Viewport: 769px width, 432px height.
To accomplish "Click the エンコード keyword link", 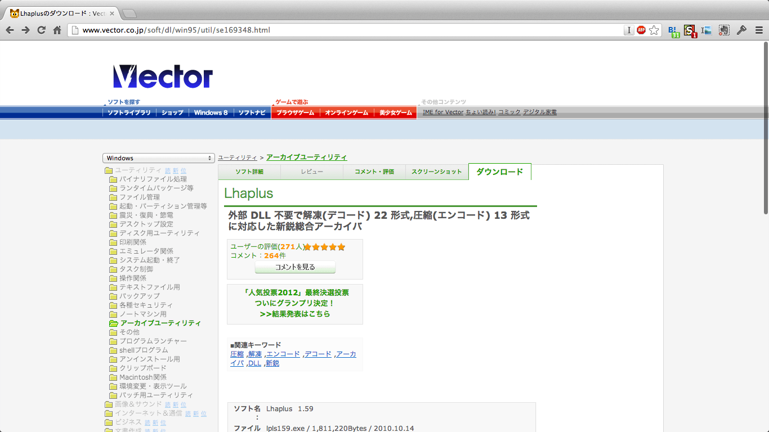I will coord(283,354).
